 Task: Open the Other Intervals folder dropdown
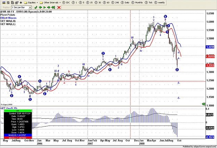tap(50, 2)
